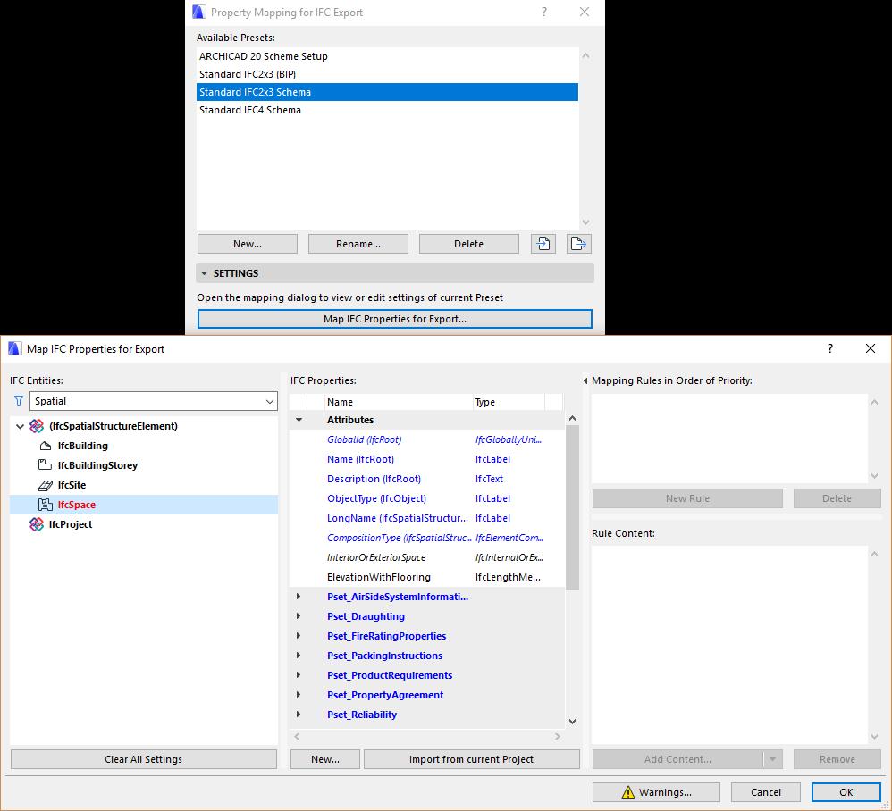Click the Name column header
Viewport: 892px width, 811px height.
pyautogui.click(x=399, y=402)
